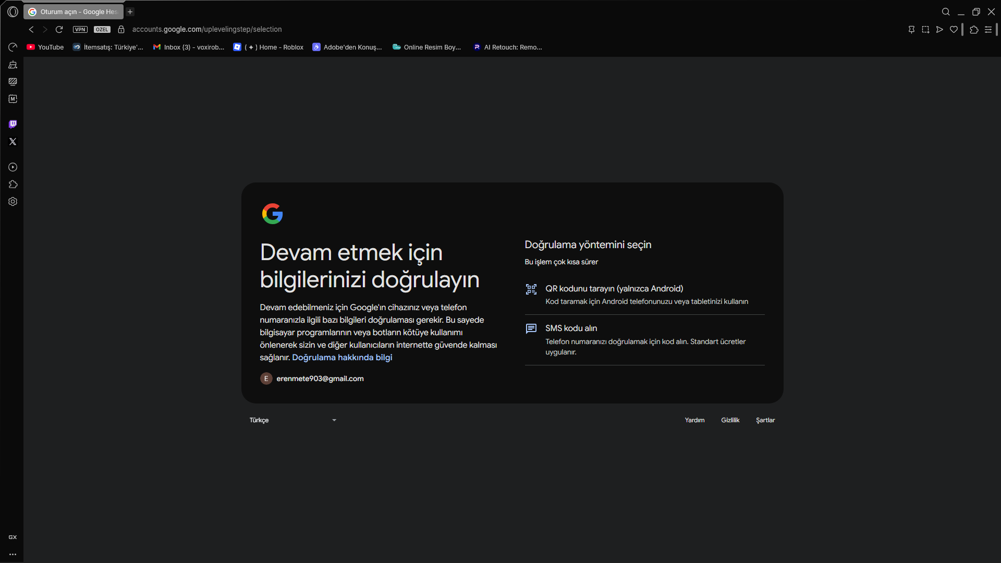Open the player sidebar icon
The width and height of the screenshot is (1001, 563).
click(x=13, y=167)
